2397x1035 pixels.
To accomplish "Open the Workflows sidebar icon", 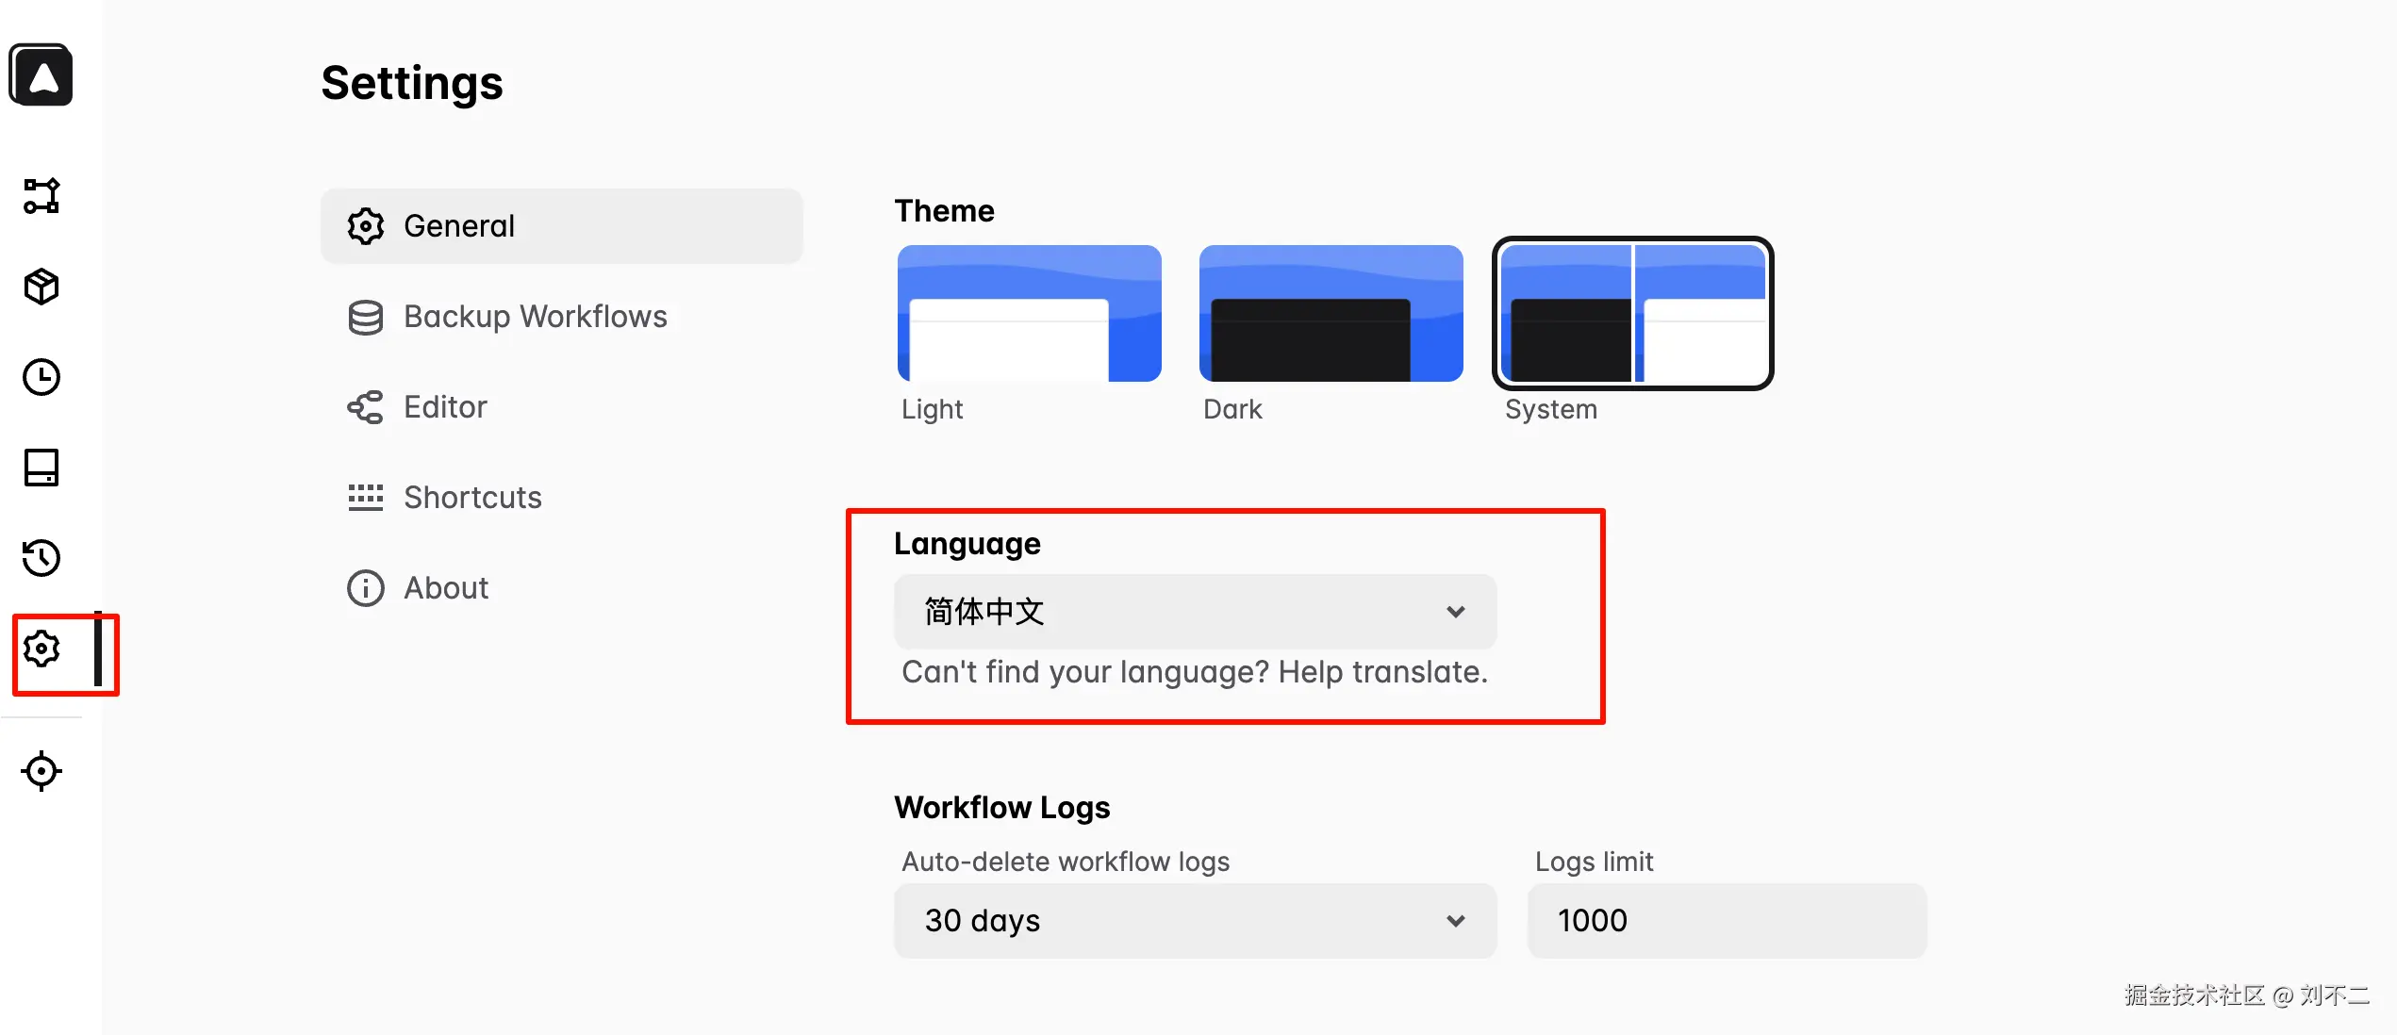I will (41, 196).
